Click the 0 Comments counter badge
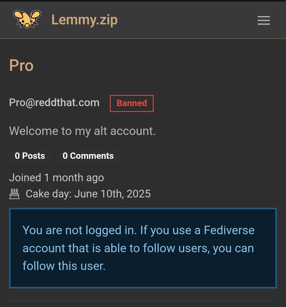 point(88,156)
